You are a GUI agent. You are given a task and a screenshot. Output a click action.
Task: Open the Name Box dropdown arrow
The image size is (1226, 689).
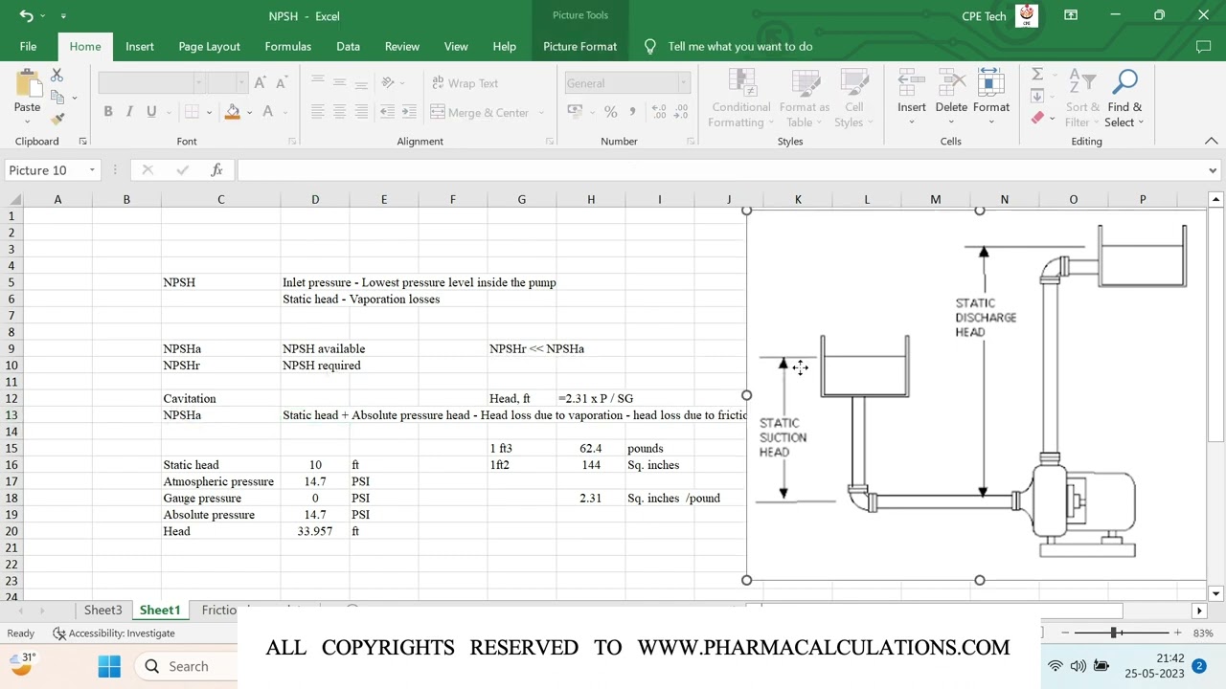point(92,170)
